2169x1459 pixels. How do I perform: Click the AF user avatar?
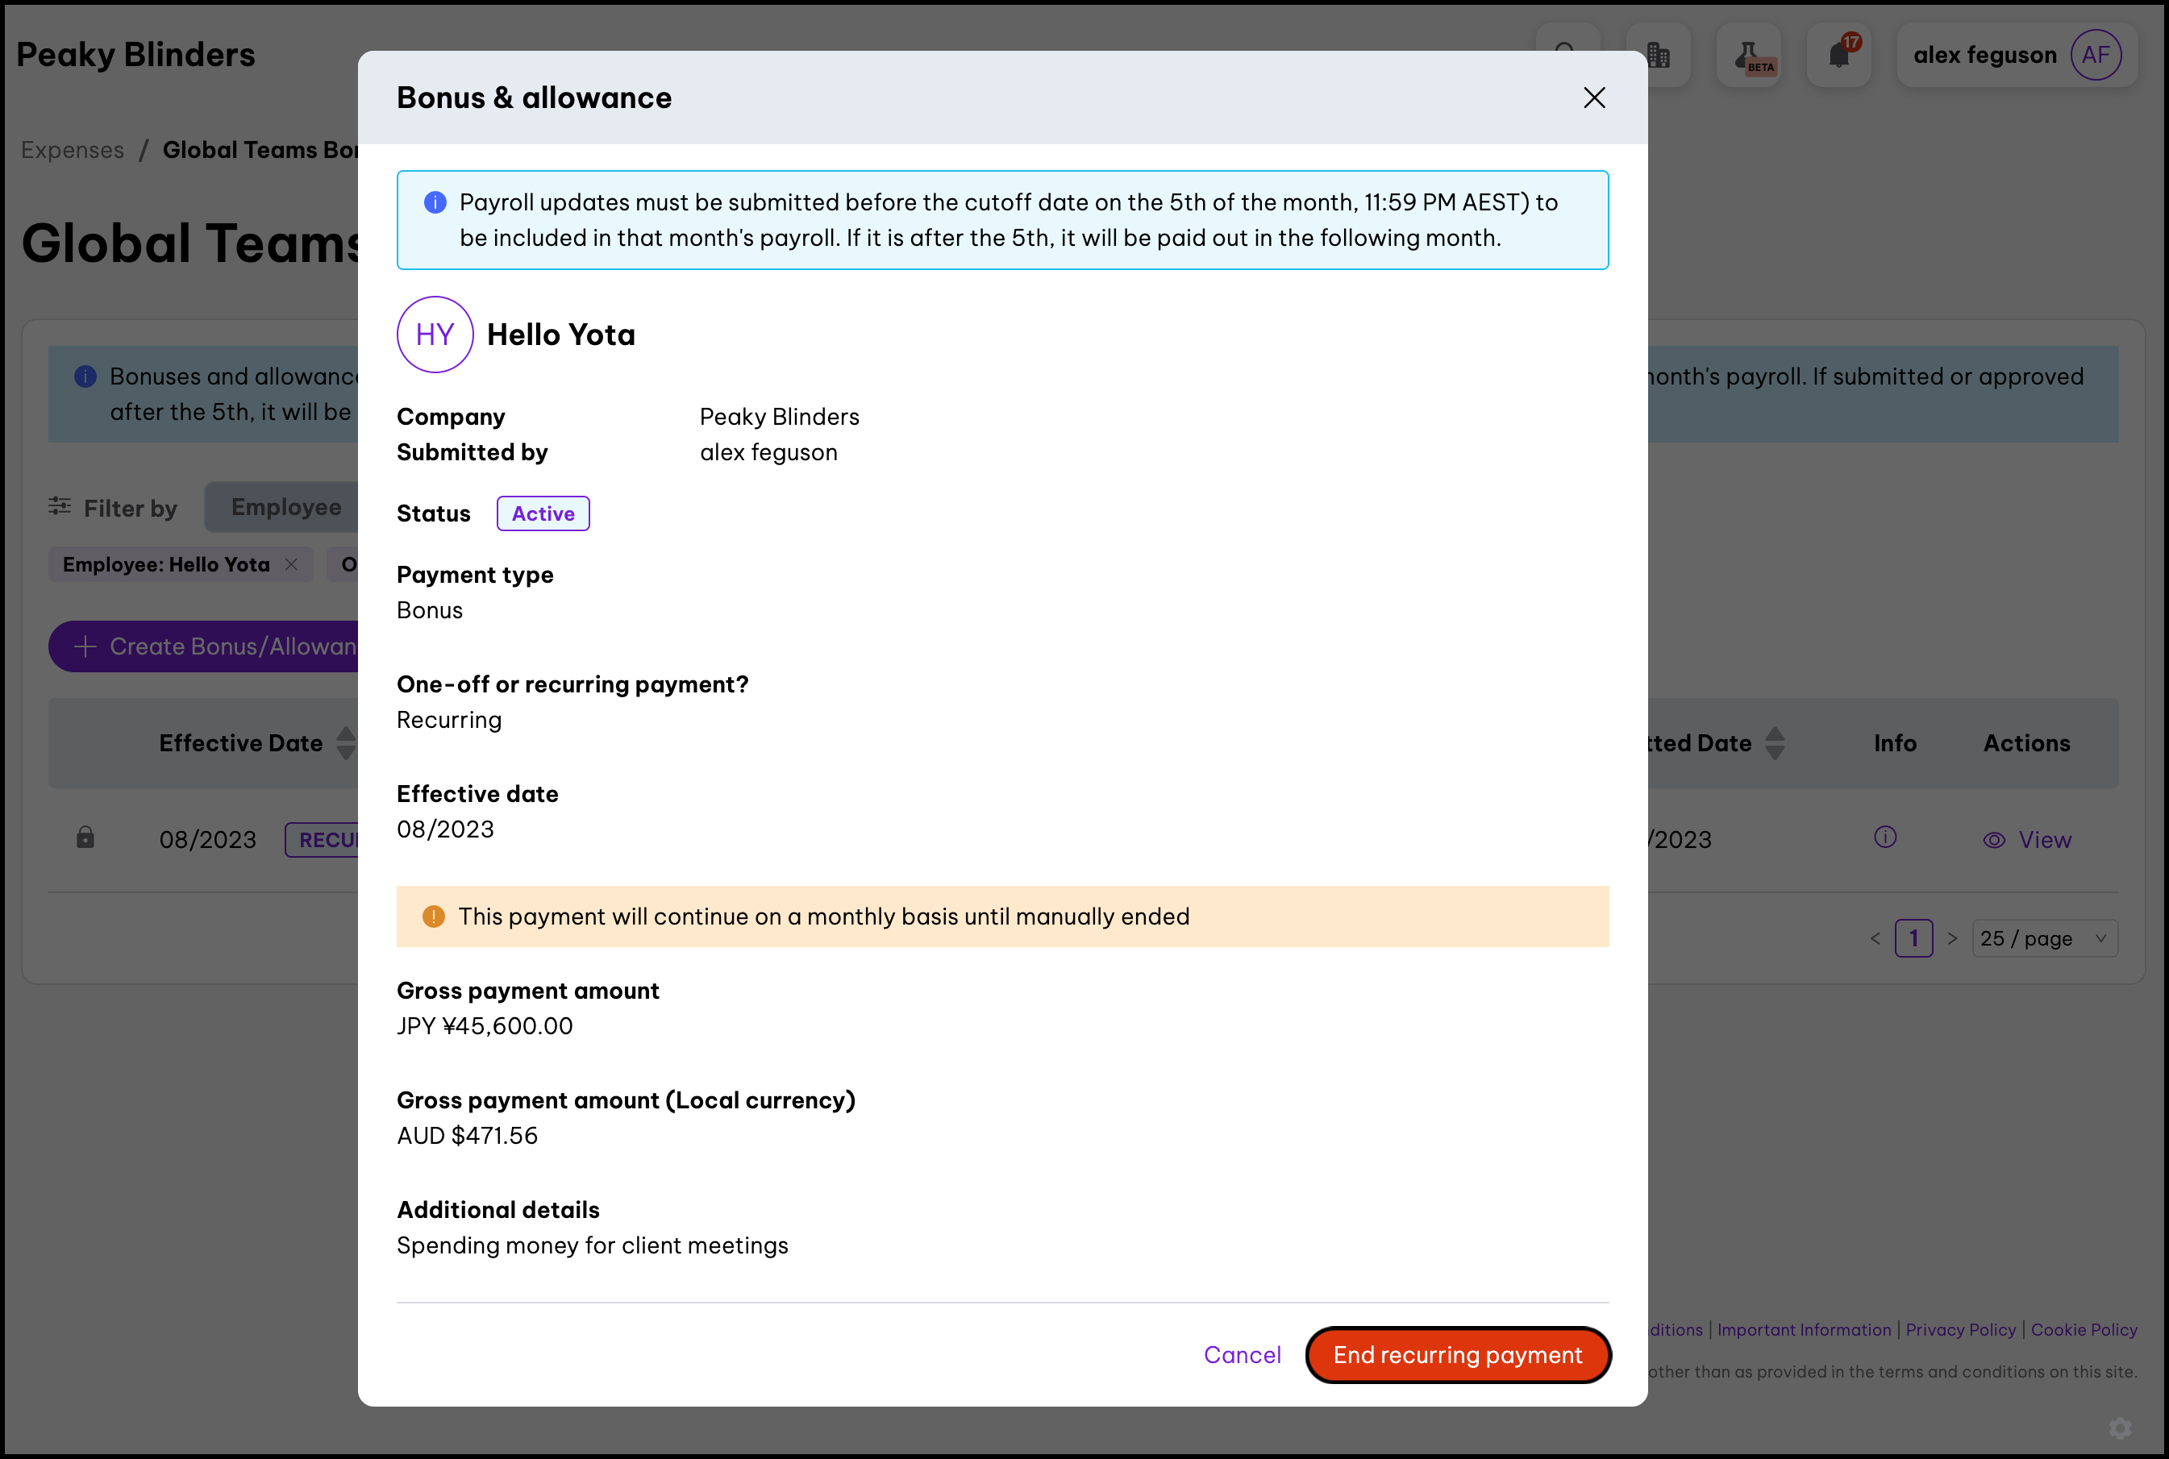tap(2096, 55)
